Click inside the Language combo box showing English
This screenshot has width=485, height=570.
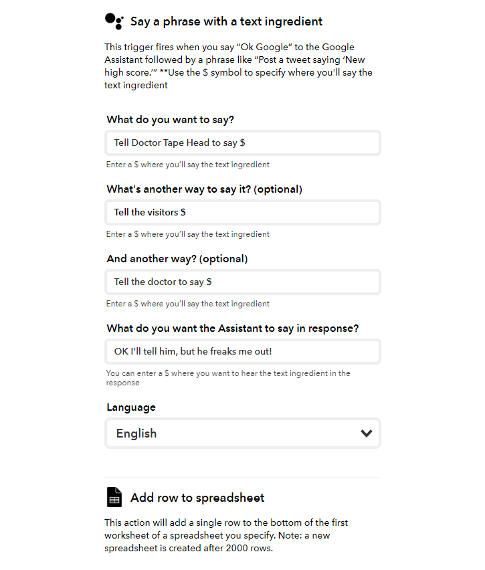click(x=201, y=433)
